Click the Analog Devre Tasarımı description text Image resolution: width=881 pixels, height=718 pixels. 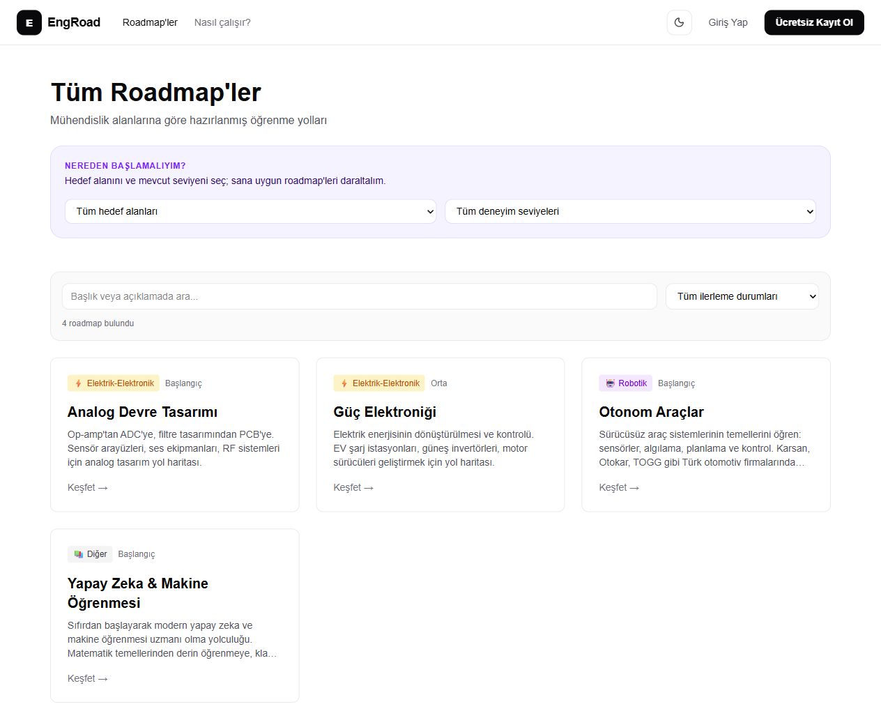tap(174, 448)
